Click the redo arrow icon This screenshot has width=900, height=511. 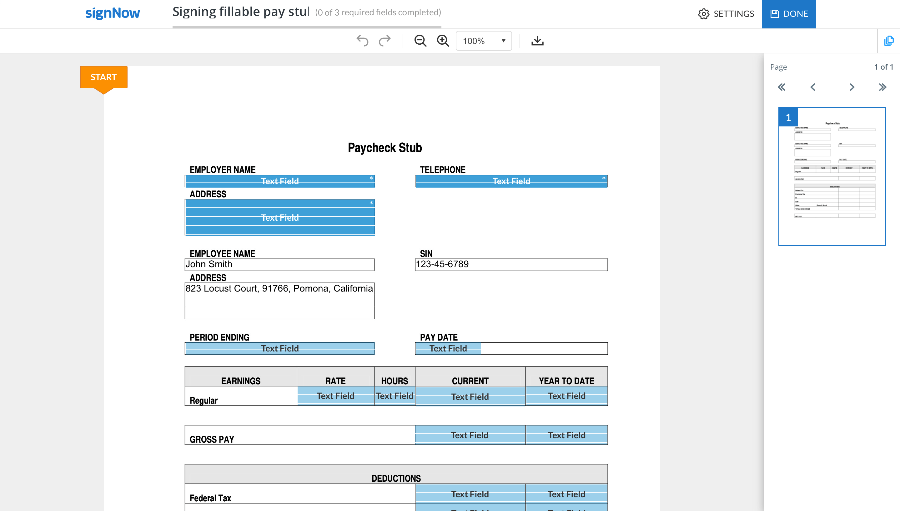(384, 41)
